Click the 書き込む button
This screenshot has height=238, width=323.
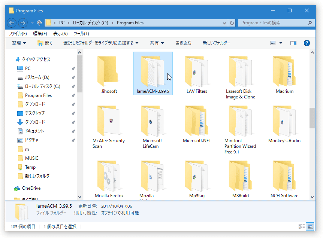coord(183,43)
